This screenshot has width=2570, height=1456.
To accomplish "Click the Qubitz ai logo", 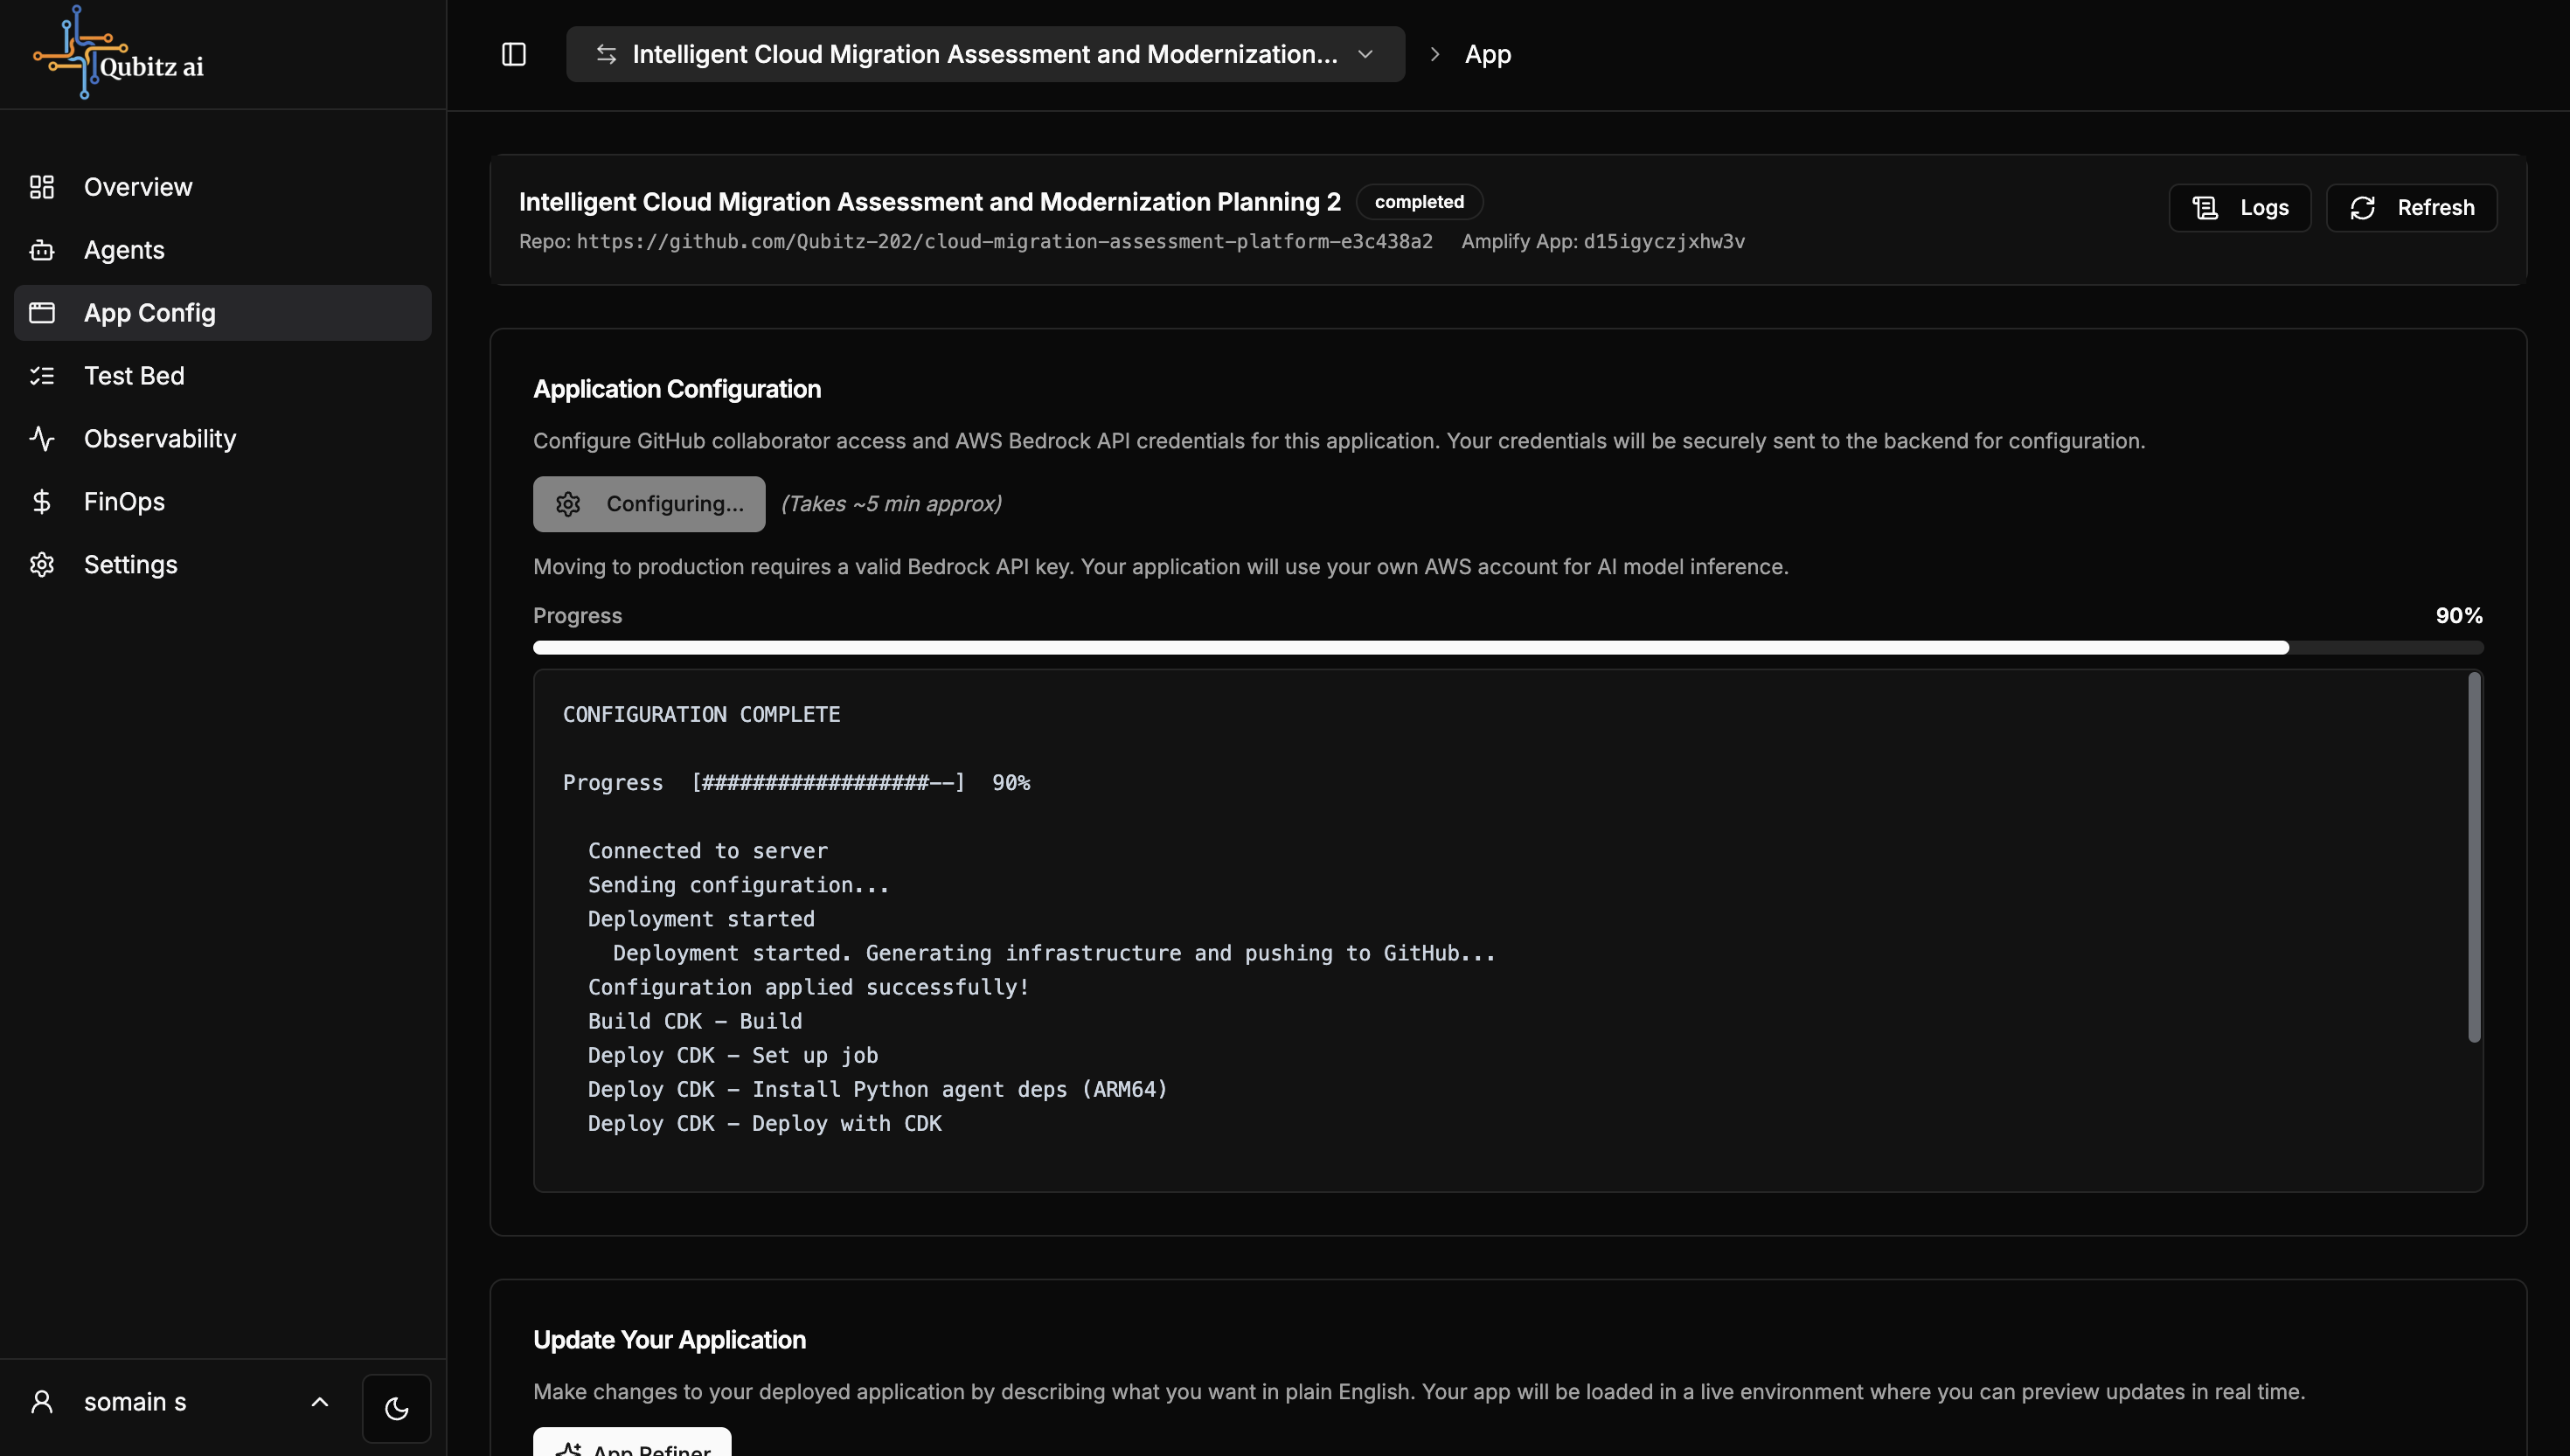I will click(118, 54).
